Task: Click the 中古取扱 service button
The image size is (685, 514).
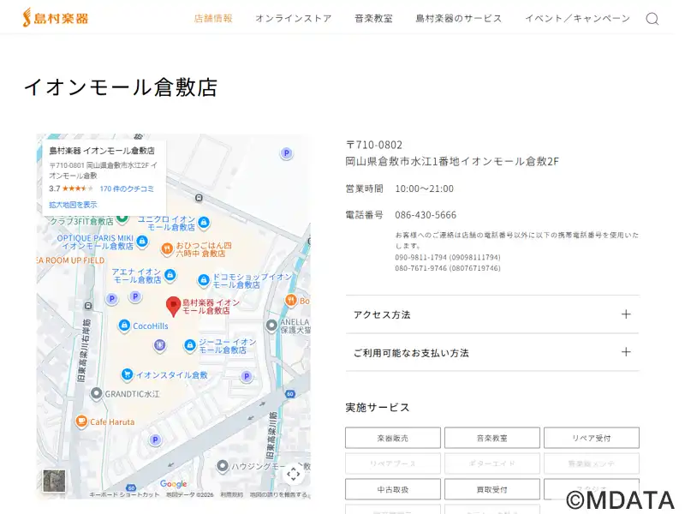Action: (392, 489)
